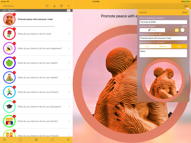Tap the share icon in bottom toolbar

click(x=20, y=140)
